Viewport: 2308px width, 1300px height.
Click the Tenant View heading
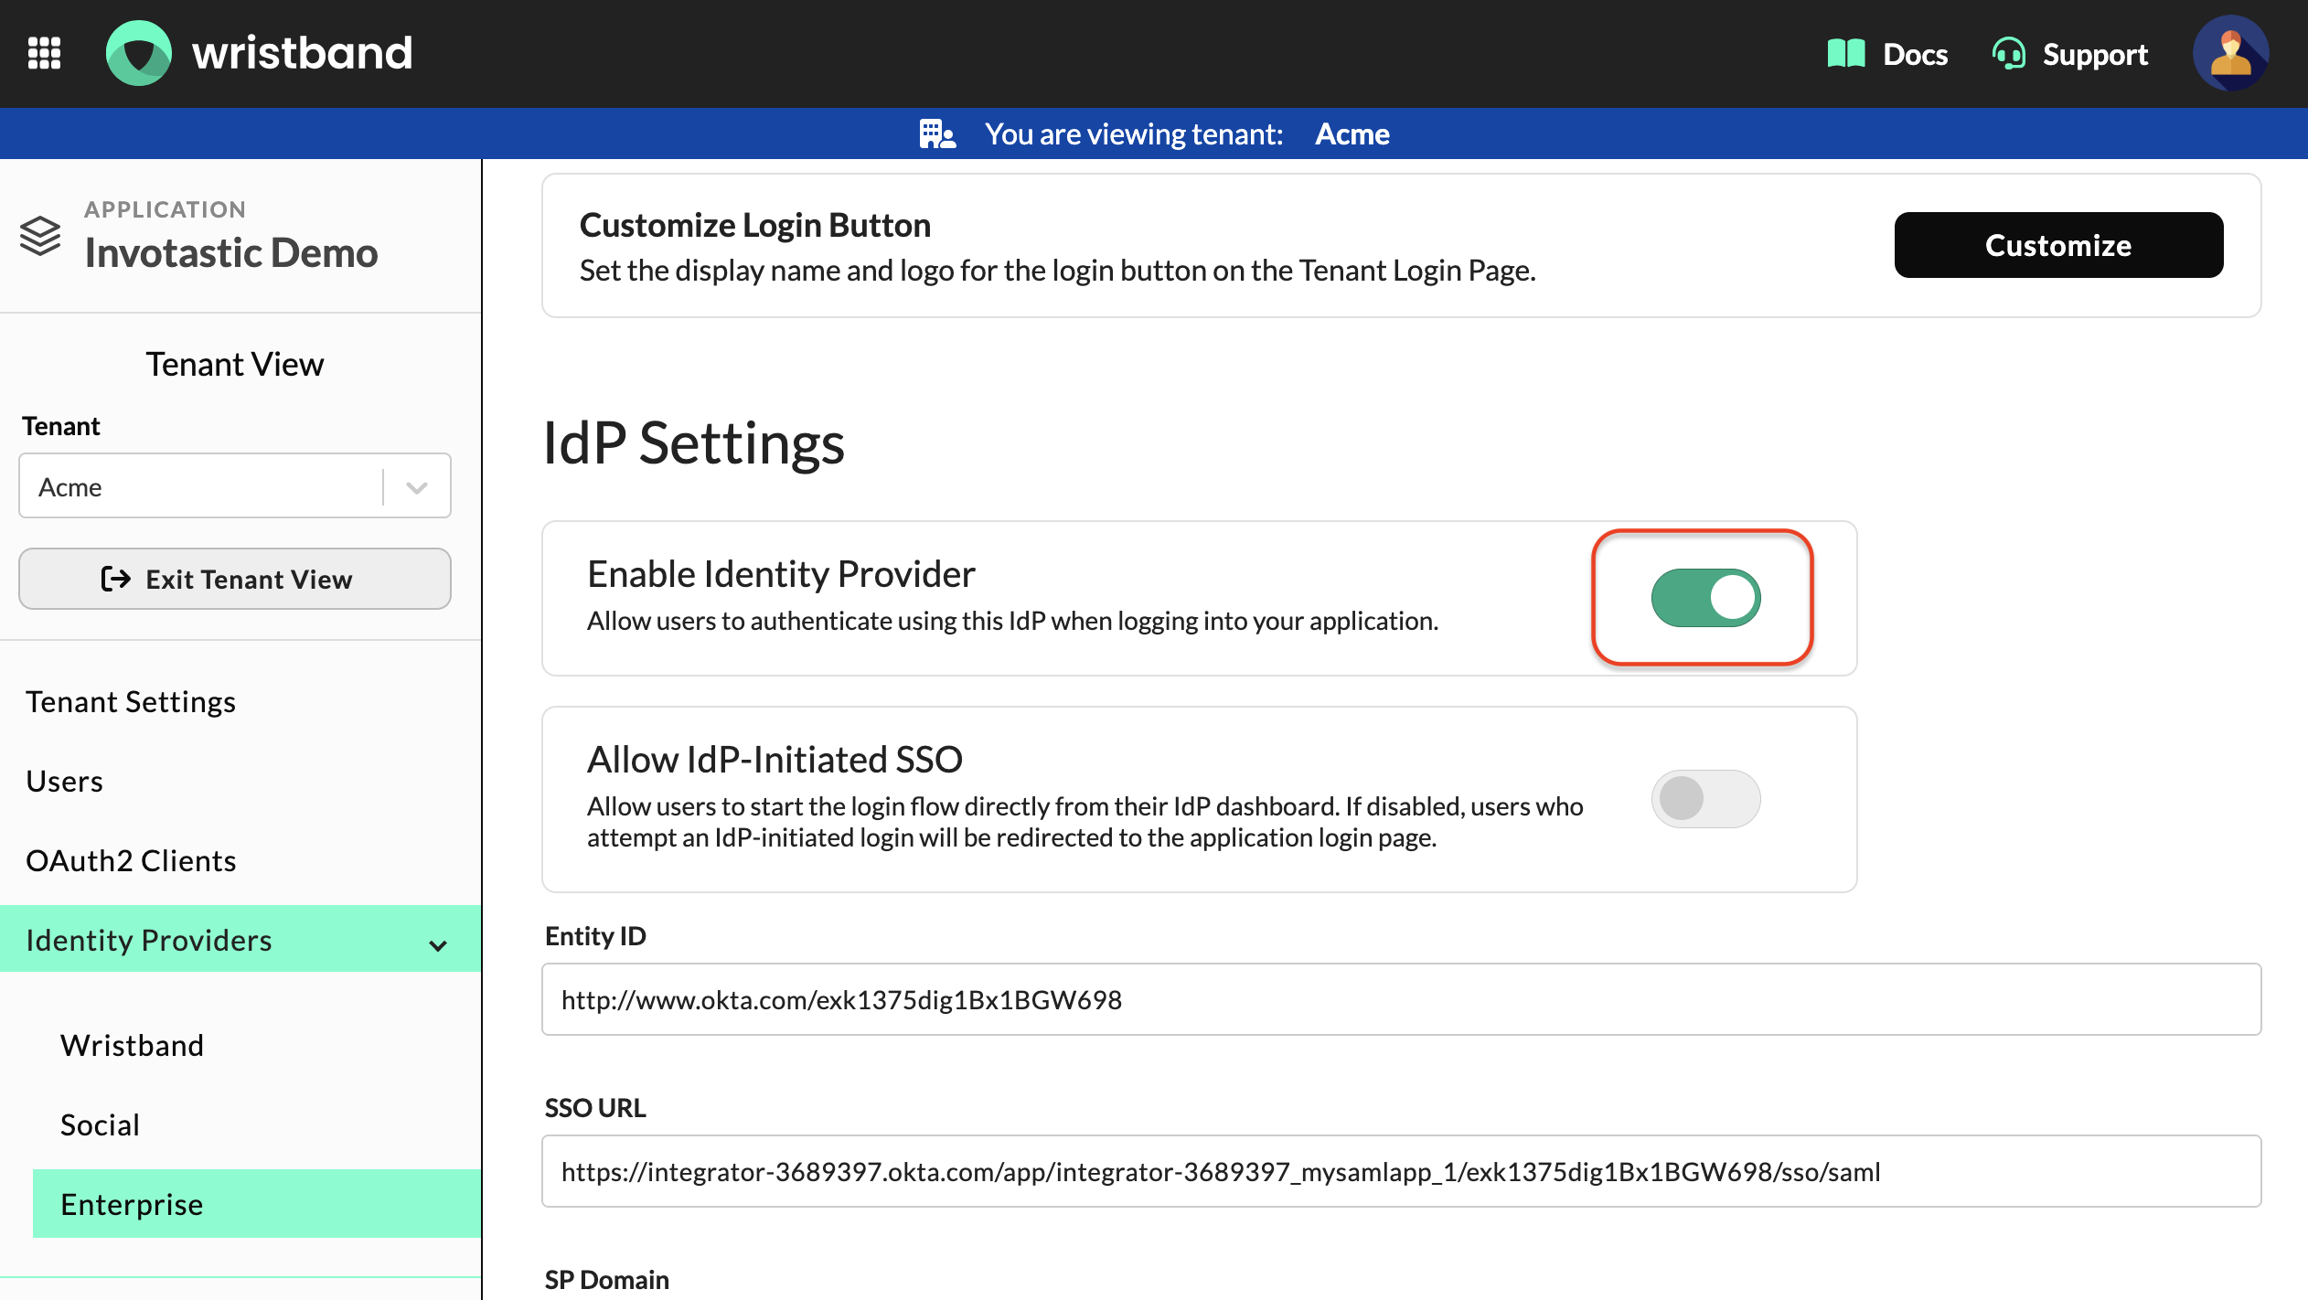click(x=235, y=364)
